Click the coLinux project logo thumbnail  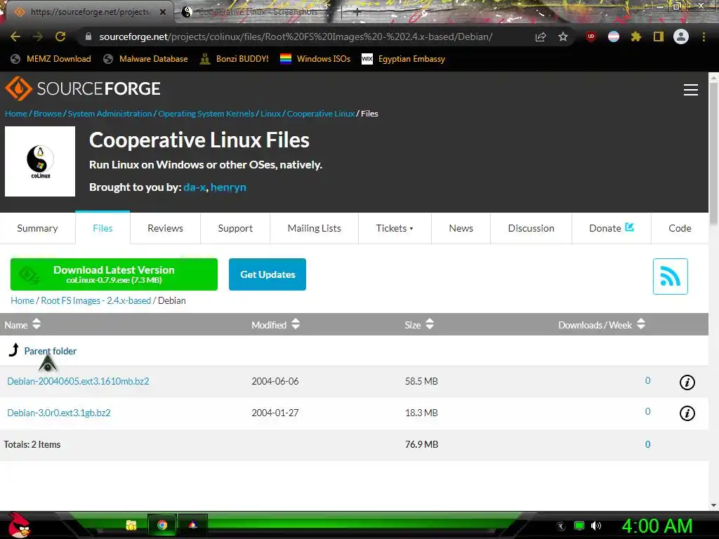click(40, 161)
